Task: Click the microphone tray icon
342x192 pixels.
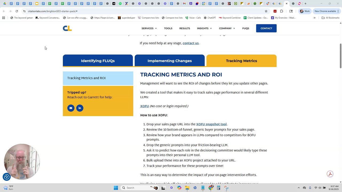Action: point(310,188)
